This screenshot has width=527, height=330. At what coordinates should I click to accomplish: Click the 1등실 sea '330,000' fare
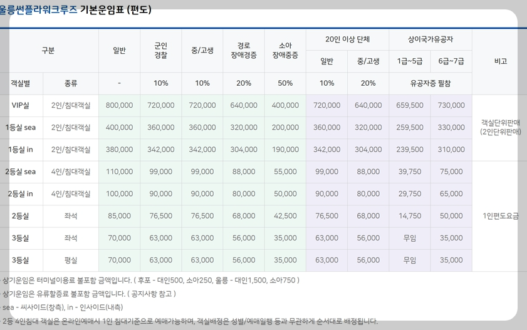point(451,128)
